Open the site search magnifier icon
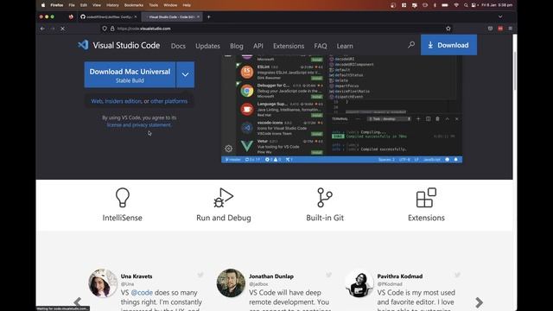This screenshot has width=553, height=311. tap(411, 45)
